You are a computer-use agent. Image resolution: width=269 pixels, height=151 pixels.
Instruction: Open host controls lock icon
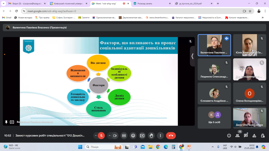[262, 136]
